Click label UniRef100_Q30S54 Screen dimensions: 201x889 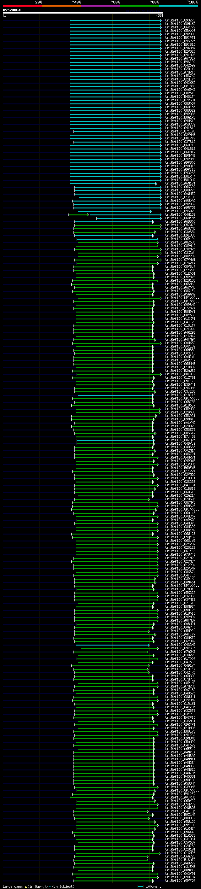coord(180,232)
